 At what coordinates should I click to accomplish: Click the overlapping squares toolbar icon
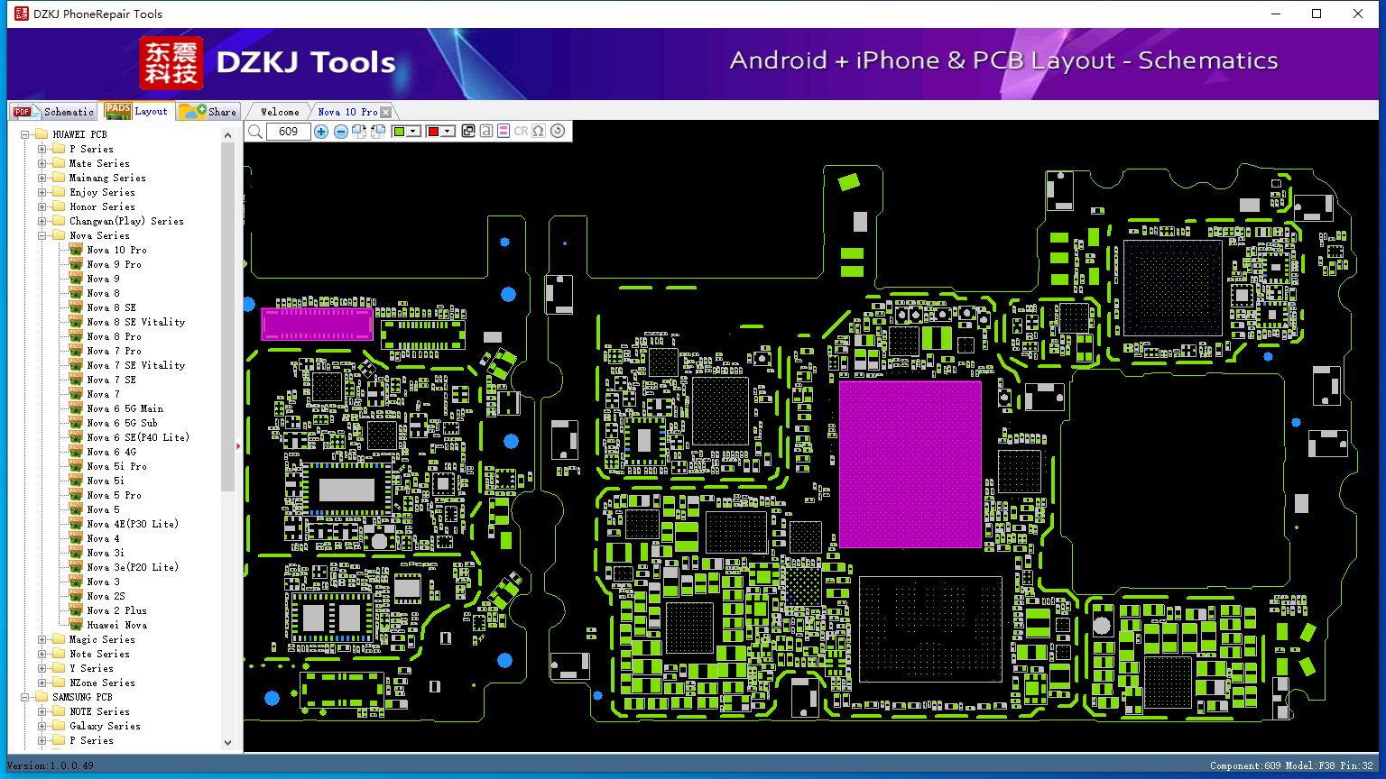468,131
